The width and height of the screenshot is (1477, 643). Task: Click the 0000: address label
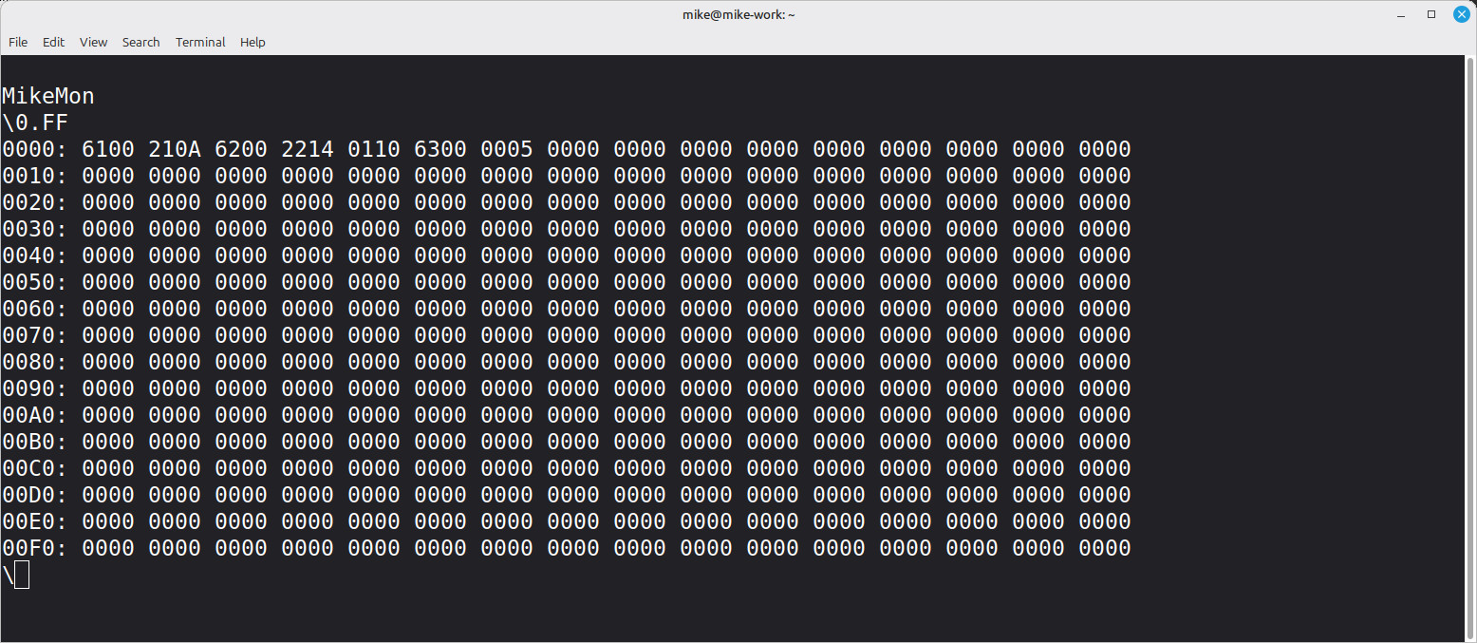(35, 149)
